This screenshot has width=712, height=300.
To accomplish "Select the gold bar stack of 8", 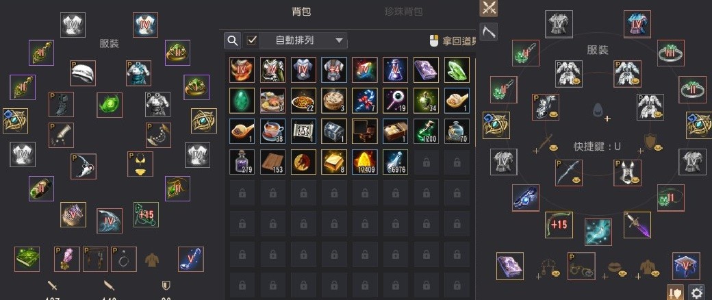I will [334, 162].
